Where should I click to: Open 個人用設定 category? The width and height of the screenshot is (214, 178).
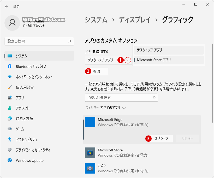pyautogui.click(x=39, y=87)
